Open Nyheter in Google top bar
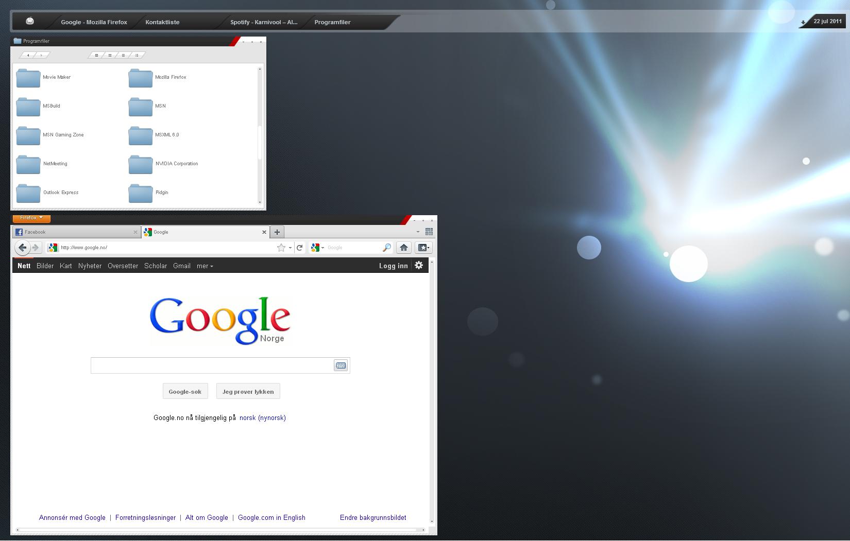Viewport: 850px width, 541px height. (x=90, y=266)
